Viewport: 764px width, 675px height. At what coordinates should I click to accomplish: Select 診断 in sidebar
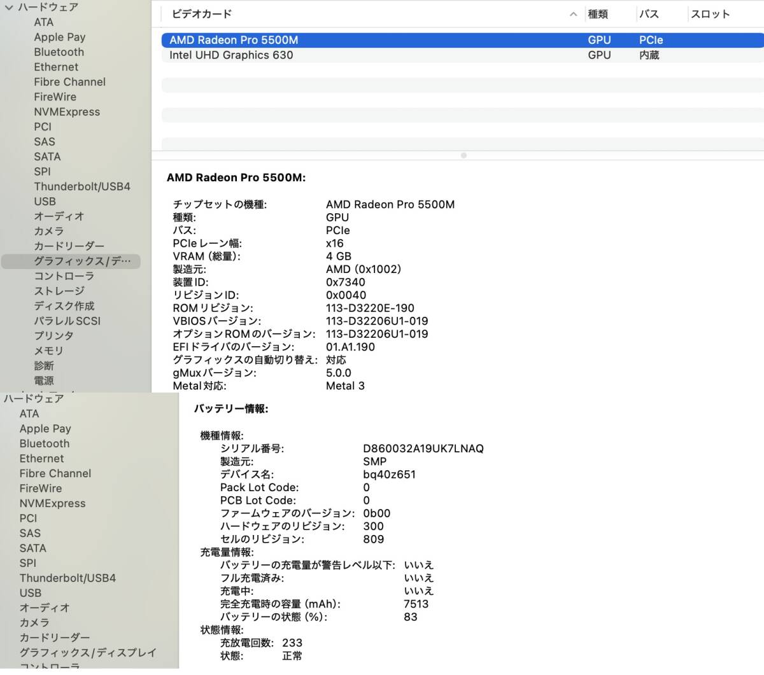[x=44, y=365]
